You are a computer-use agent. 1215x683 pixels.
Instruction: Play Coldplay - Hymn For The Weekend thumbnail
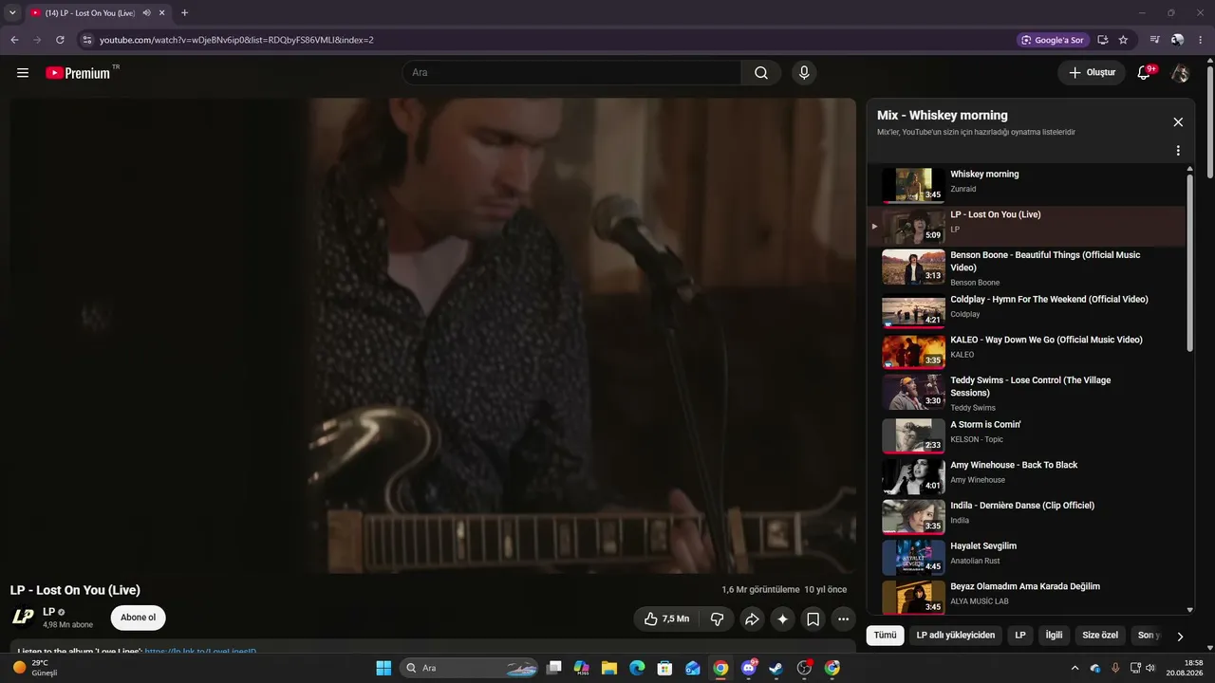[913, 312]
